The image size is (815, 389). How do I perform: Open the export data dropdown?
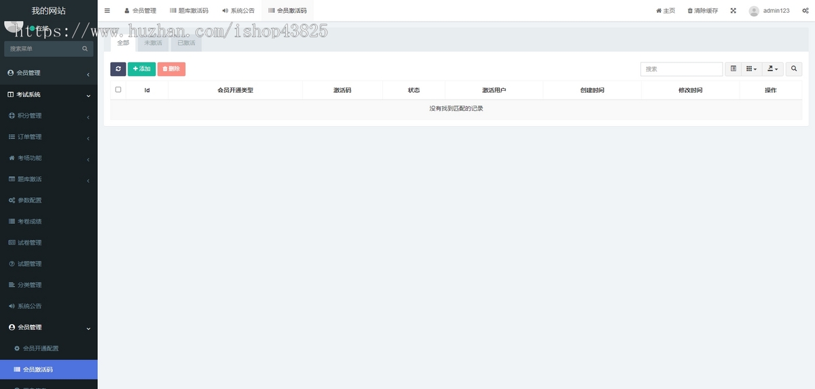click(773, 69)
